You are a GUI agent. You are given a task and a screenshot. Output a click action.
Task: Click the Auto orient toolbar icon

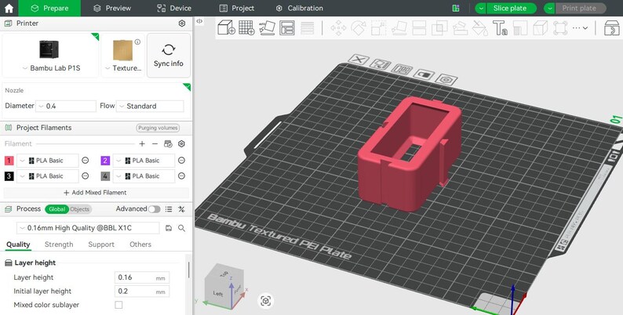click(x=267, y=27)
